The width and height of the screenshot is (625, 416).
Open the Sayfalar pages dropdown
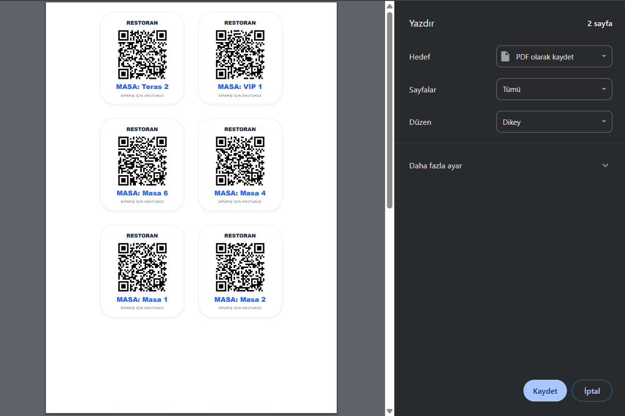[x=554, y=89]
